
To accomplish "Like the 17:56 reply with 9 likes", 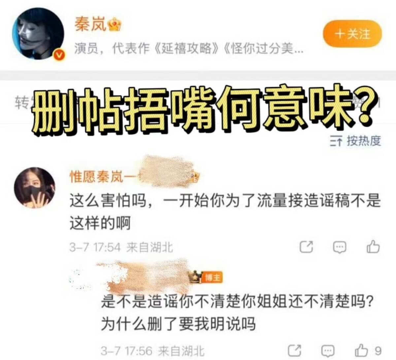I will click(x=368, y=350).
